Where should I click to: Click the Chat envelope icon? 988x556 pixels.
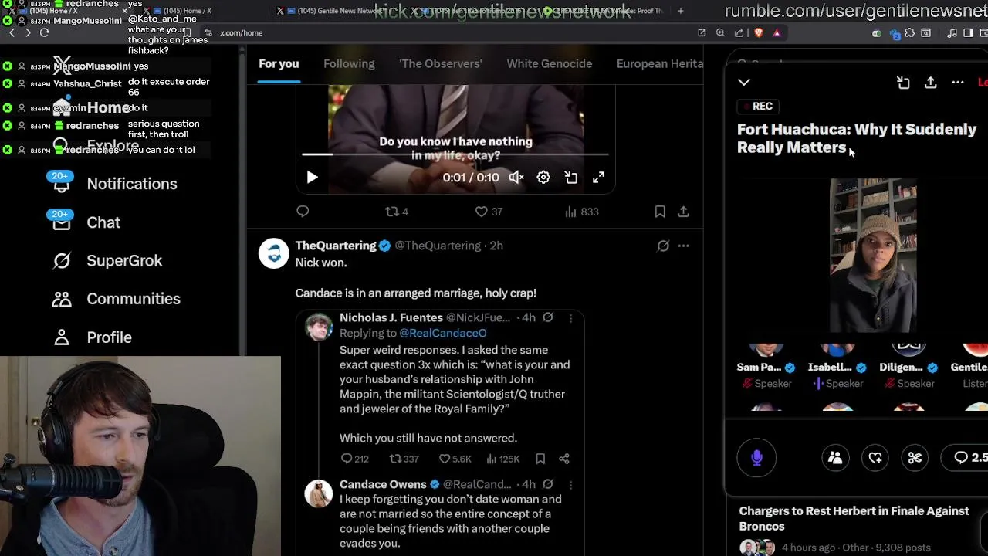[x=62, y=222]
